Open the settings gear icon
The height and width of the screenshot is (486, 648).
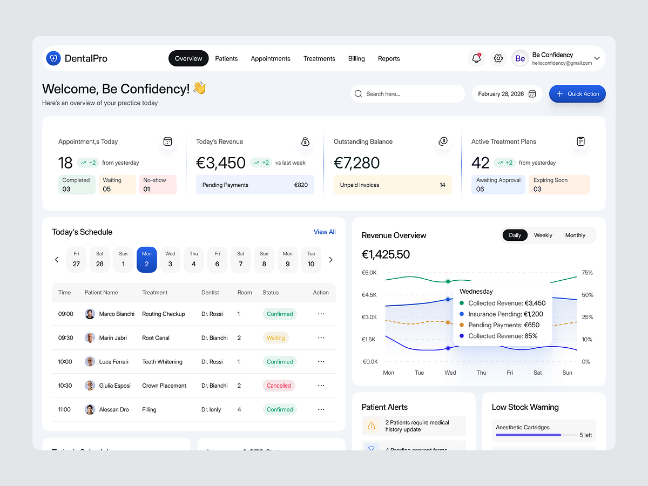pyautogui.click(x=498, y=58)
